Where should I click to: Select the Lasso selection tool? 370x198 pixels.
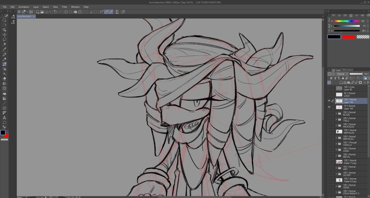pyautogui.click(x=4, y=39)
